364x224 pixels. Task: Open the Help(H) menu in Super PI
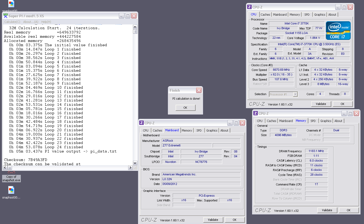[x=46, y=22]
